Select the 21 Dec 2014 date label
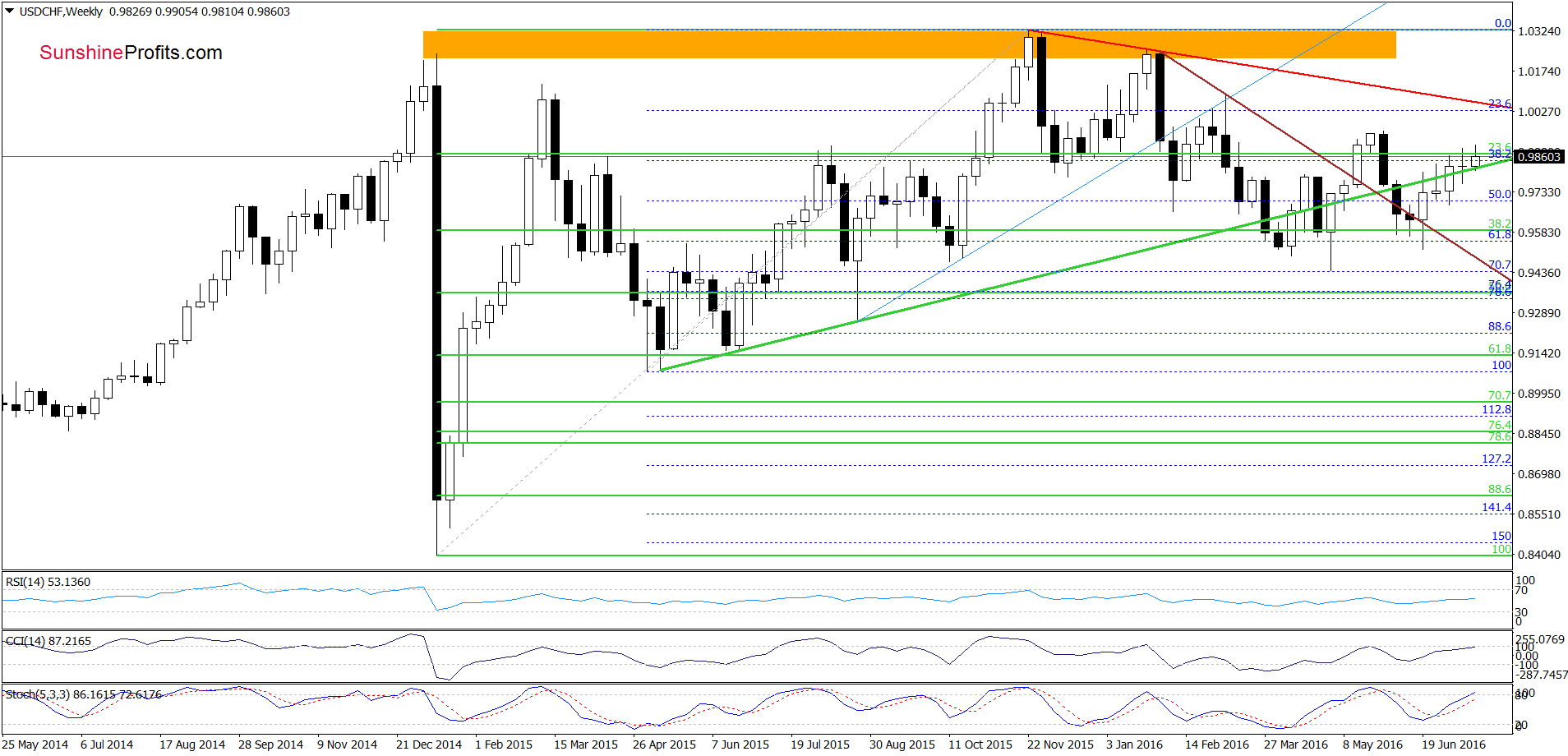The height and width of the screenshot is (756, 1568). (429, 744)
